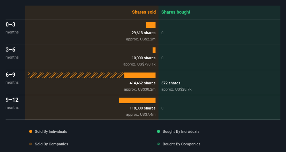
Task: Select the Shares bought column header
Action: click(x=176, y=12)
